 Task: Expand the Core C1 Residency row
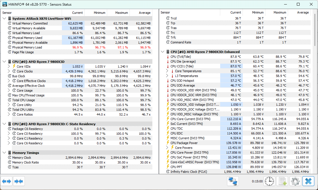pos(9,138)
